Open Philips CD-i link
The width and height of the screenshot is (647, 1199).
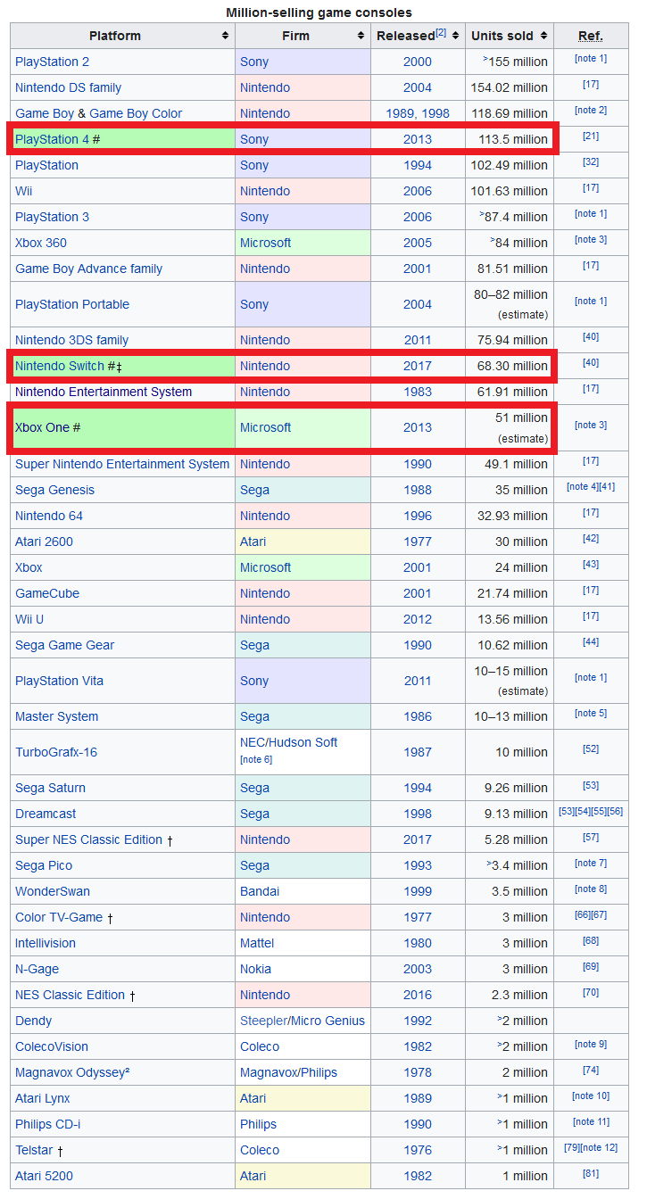point(47,1124)
